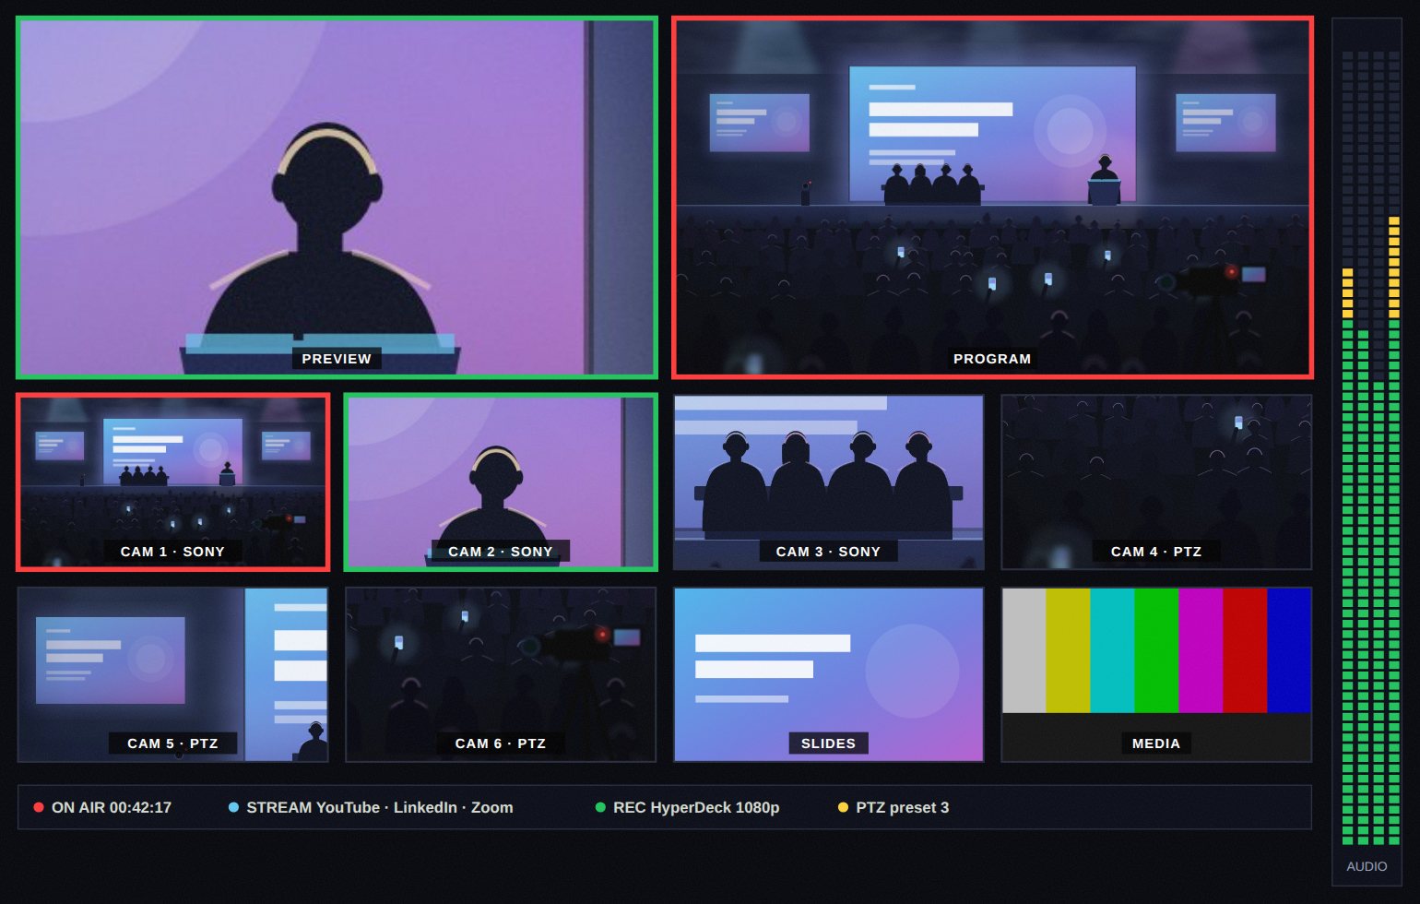The width and height of the screenshot is (1420, 904).
Task: Switch to CAM 2 · SONY source
Action: click(x=501, y=482)
